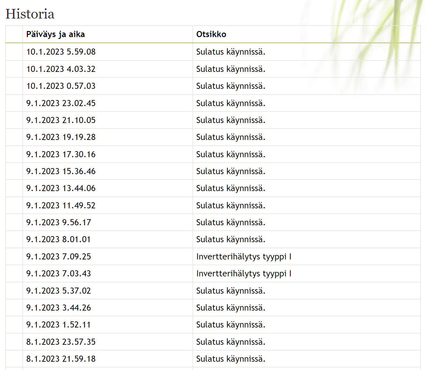
Task: Select the 9.1.2023 13.44.06 date cell
Action: 61,188
